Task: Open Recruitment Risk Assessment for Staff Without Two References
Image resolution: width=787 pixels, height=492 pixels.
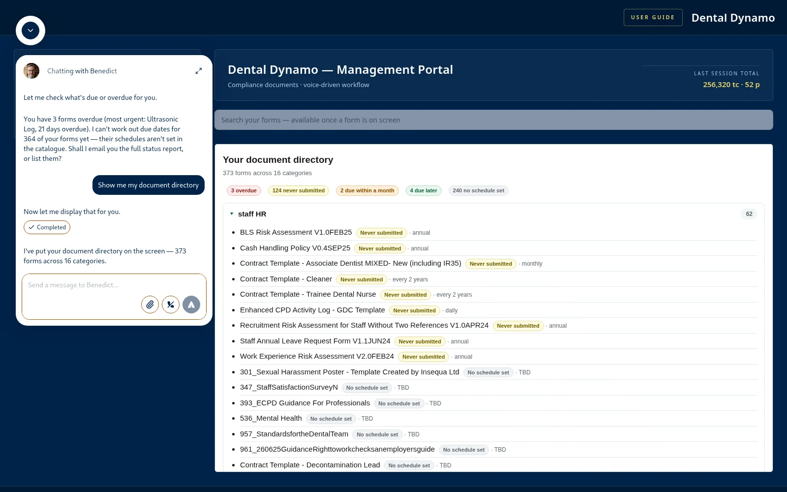Action: [x=364, y=325]
